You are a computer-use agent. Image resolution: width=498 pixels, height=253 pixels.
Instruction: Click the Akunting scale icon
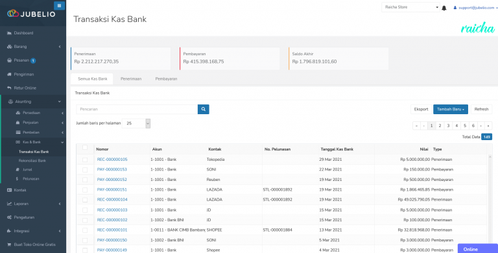[10, 102]
